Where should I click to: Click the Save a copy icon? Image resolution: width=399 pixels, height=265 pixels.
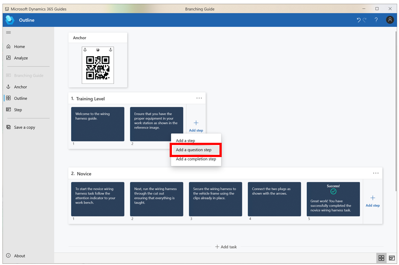pyautogui.click(x=8, y=127)
